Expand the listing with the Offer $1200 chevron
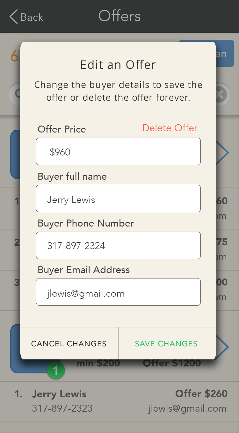Viewport: 239px width, 433px height. point(223,347)
